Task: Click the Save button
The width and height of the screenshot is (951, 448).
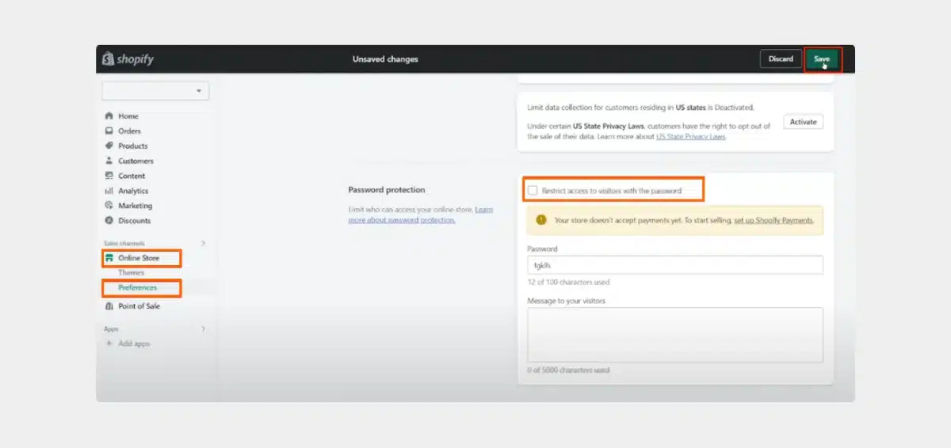Action: (x=822, y=59)
